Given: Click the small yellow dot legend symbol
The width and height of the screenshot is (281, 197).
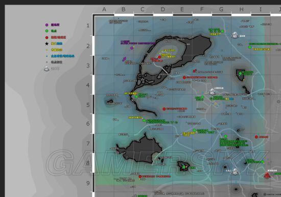Looking at the screenshot, I should (47, 50).
